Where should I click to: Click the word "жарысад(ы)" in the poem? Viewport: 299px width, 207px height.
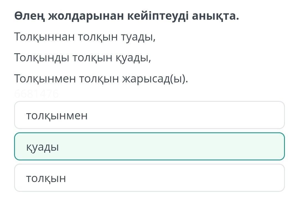point(156,79)
